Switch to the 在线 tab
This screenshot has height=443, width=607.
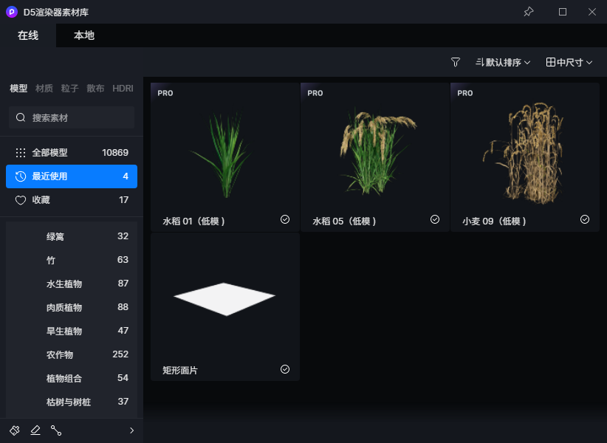click(x=28, y=35)
